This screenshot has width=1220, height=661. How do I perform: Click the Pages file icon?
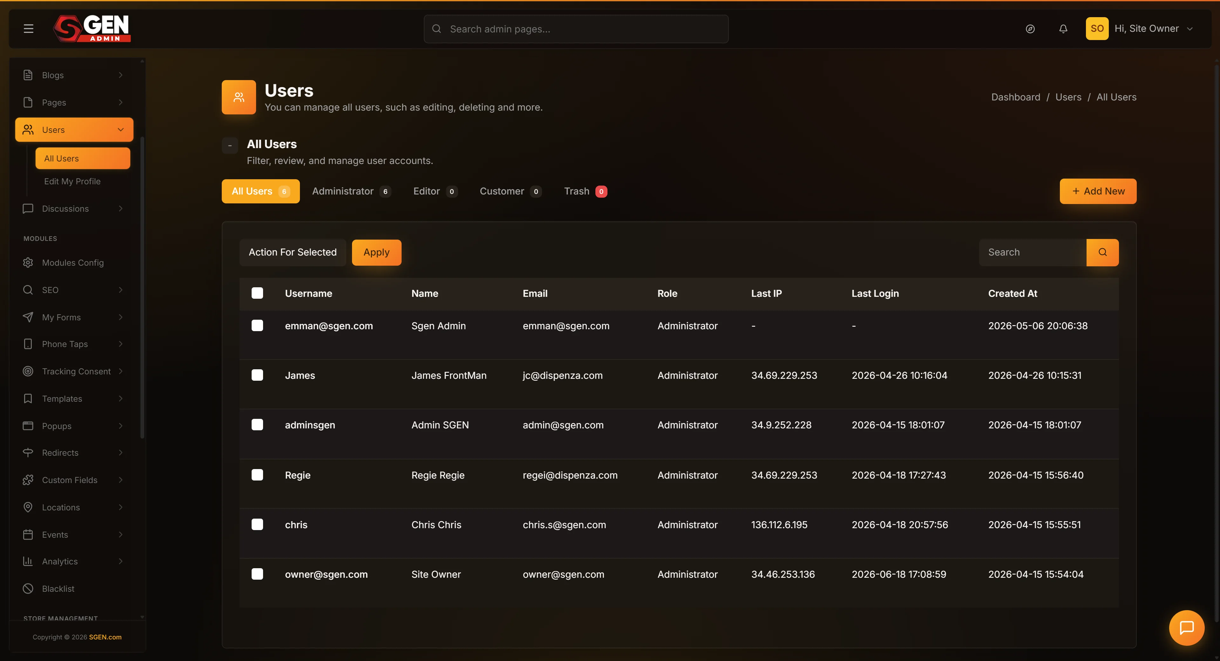[28, 102]
